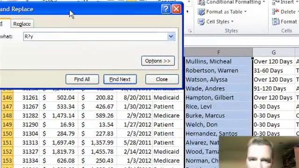This screenshot has height=168, width=299.
Task: Select row 150 header
Action: pos(7,133)
